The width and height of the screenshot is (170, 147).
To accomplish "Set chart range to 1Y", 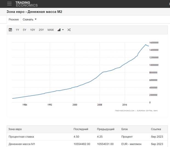I will pyautogui.click(x=17, y=30).
